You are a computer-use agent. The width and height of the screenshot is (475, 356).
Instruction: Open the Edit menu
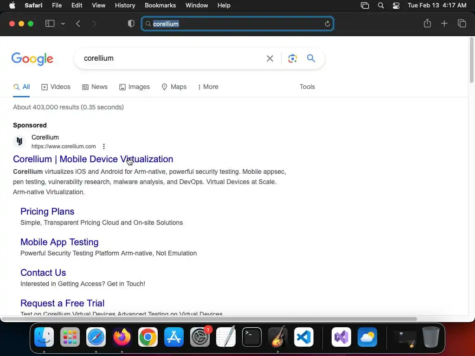pyautogui.click(x=77, y=6)
